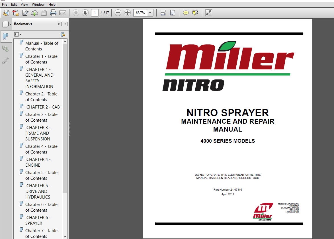This screenshot has width=334, height=239.
Task: Go to next page arrow button
Action: click(x=85, y=13)
